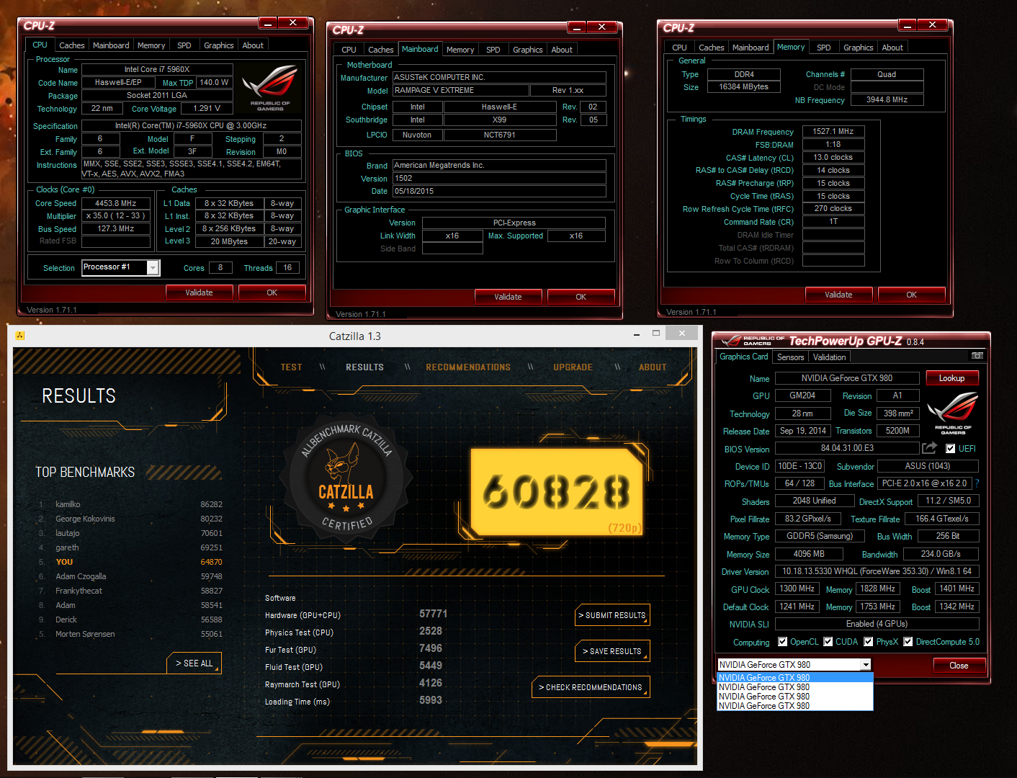Image resolution: width=1017 pixels, height=778 pixels.
Task: Open the UPGRADE tab in Catzilla
Action: point(573,367)
